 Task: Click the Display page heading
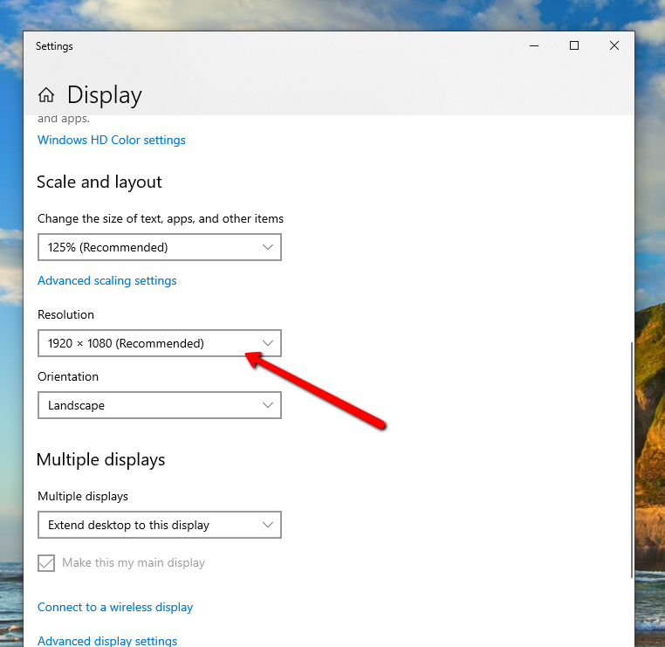104,95
